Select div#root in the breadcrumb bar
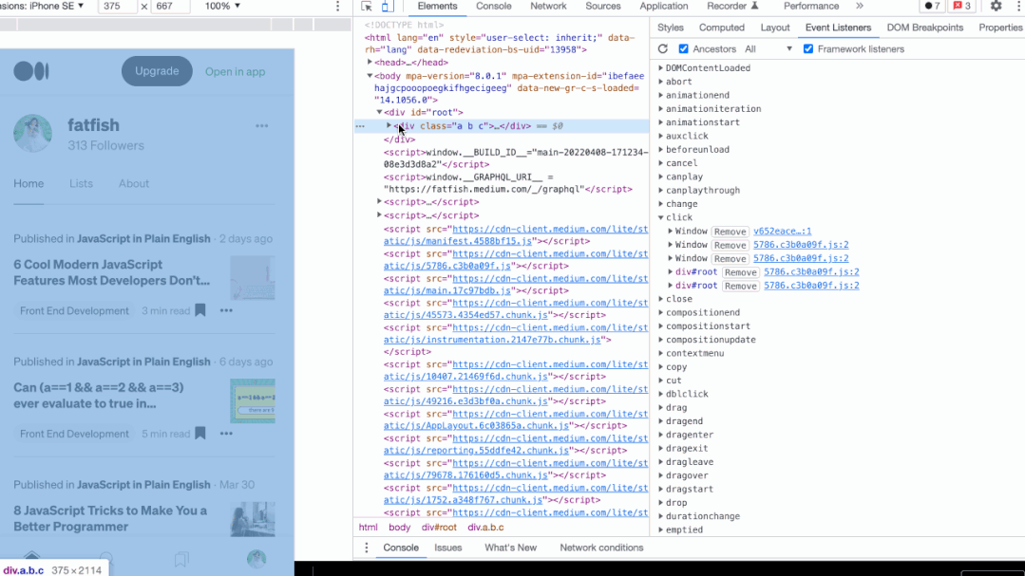Viewport: 1025px width, 576px height. click(x=439, y=527)
